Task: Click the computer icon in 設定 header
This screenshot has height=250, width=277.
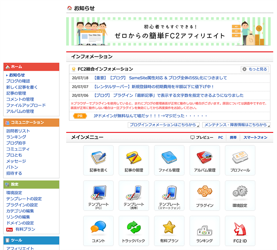Action: pos(7,184)
